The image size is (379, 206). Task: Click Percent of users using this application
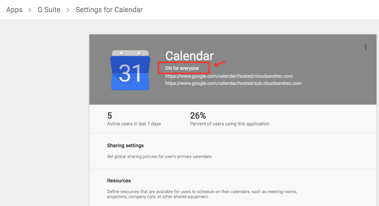[230, 124]
